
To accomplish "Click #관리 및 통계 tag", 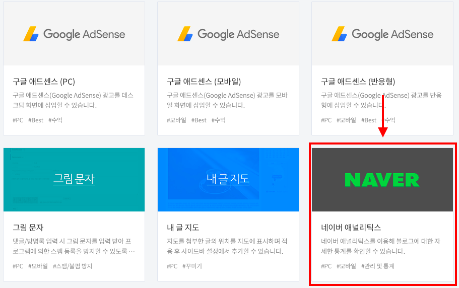I will pos(377,266).
